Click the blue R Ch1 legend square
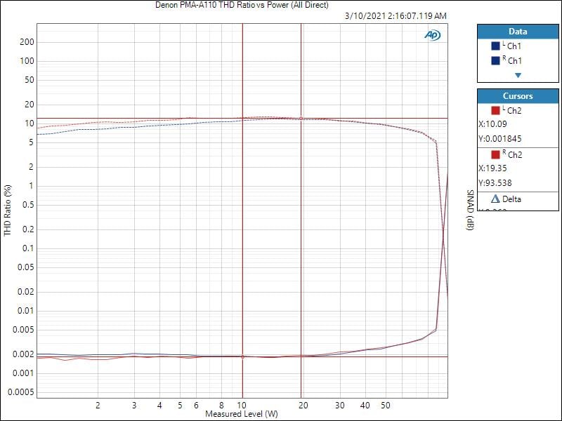562x421 pixels. (496, 61)
